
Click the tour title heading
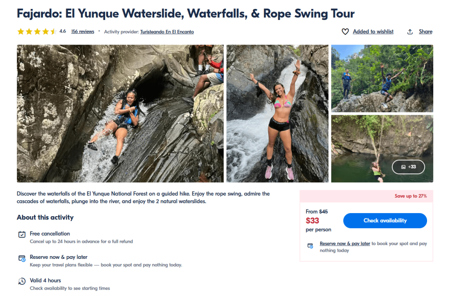point(186,13)
